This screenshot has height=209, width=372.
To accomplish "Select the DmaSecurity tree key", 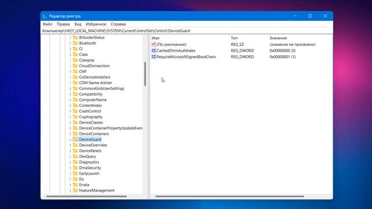I will [x=90, y=168].
